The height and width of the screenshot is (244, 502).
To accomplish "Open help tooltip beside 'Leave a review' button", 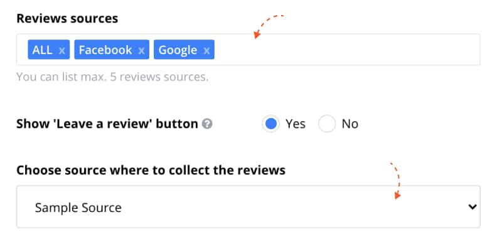I will click(x=207, y=124).
